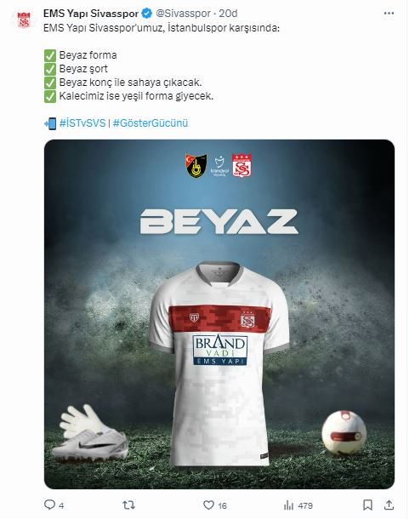This screenshot has height=519, width=415.
Task: Repost the tweet with the retweet icon
Action: tap(128, 505)
